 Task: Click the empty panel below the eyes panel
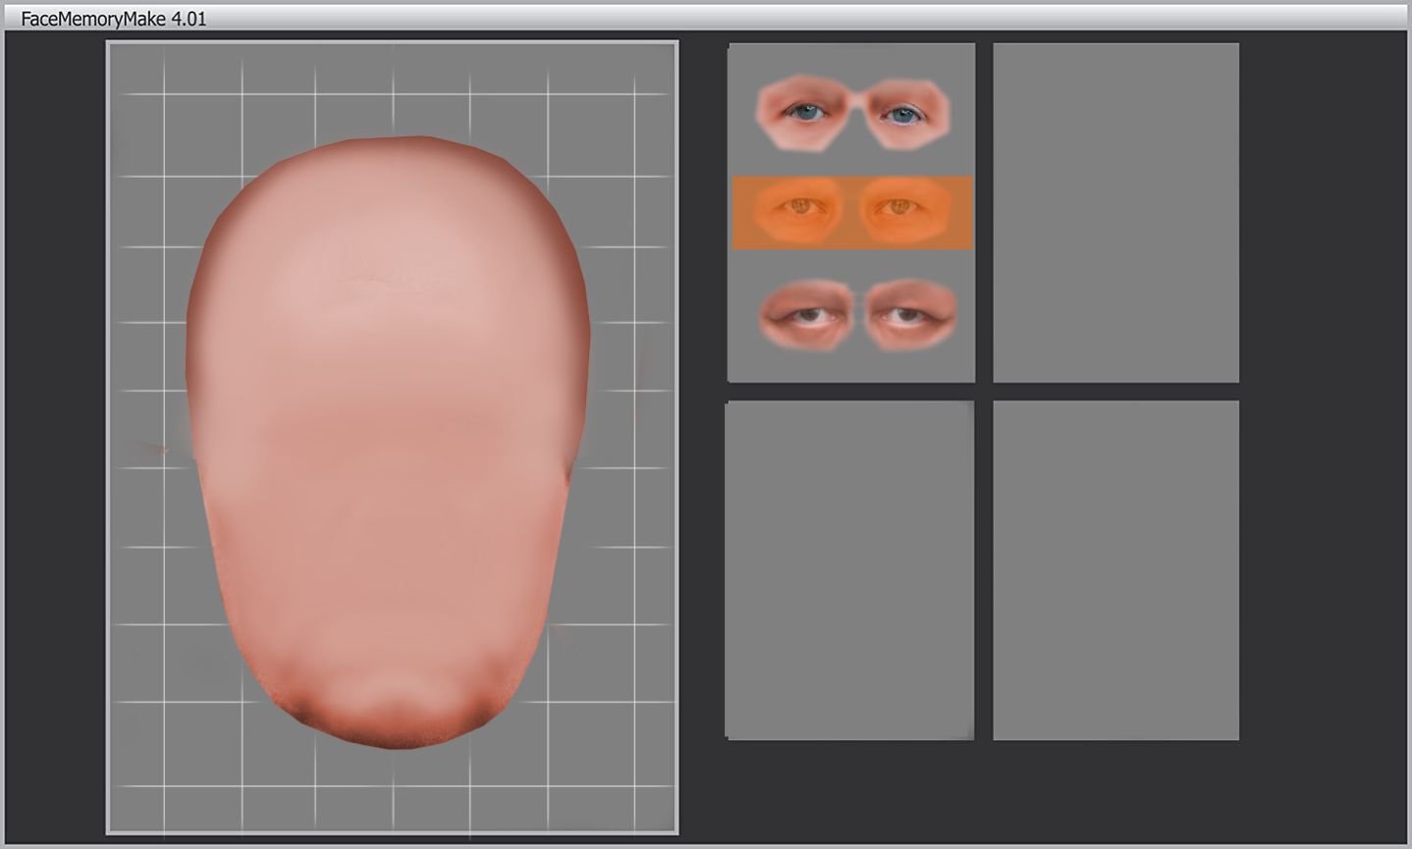(849, 569)
